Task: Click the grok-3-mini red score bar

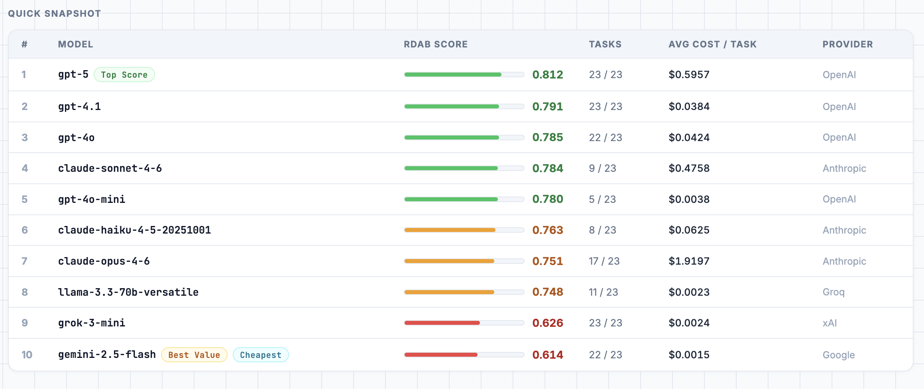Action: (x=442, y=323)
